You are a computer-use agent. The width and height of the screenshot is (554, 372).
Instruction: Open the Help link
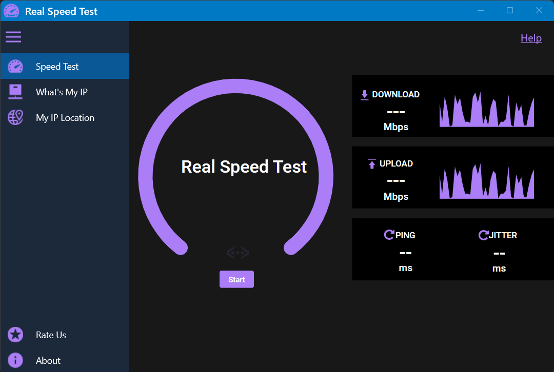pyautogui.click(x=531, y=37)
